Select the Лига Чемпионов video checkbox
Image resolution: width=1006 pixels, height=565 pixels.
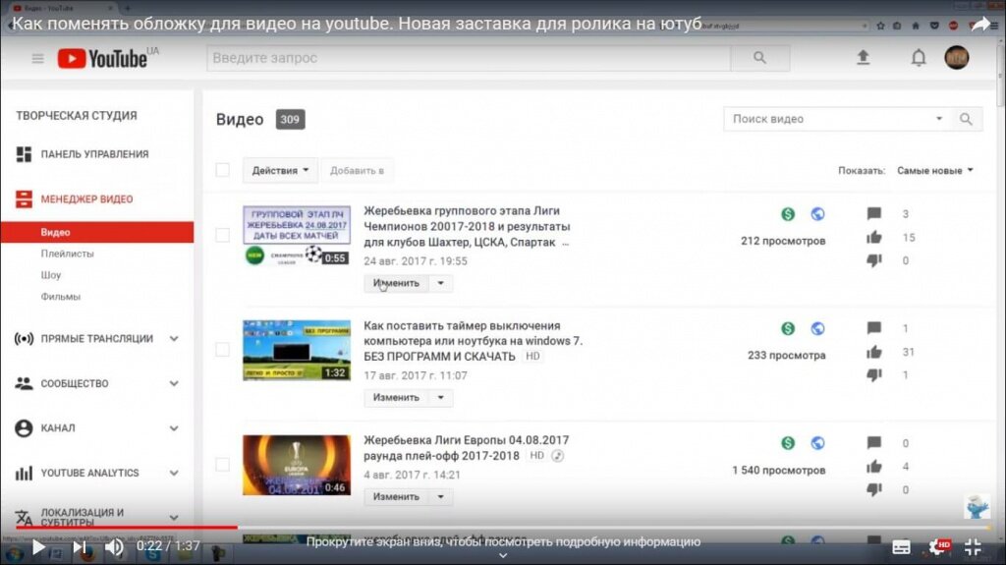223,235
